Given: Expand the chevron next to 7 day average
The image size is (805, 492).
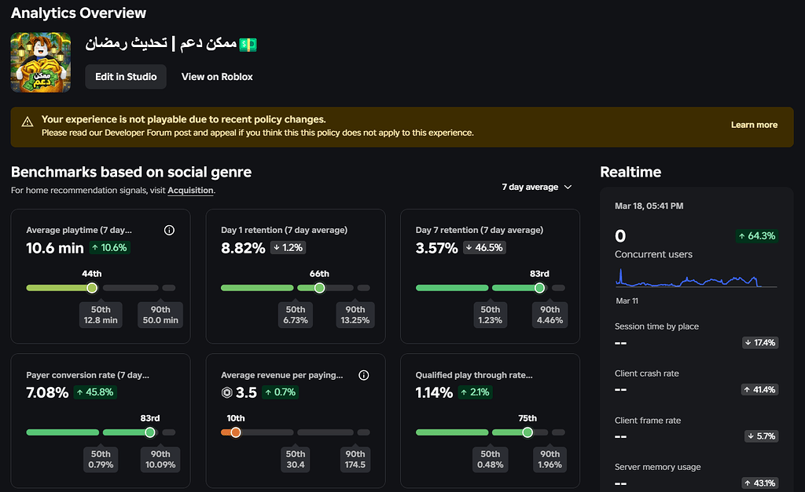Looking at the screenshot, I should click(568, 187).
